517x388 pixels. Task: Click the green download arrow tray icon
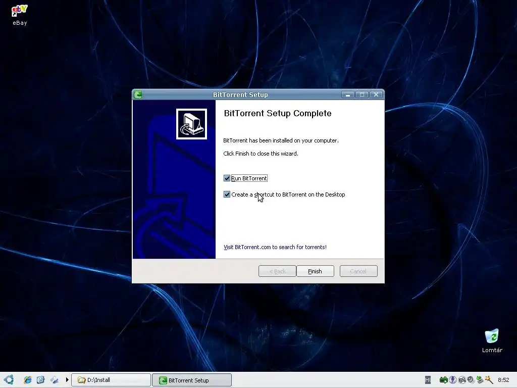(x=480, y=380)
